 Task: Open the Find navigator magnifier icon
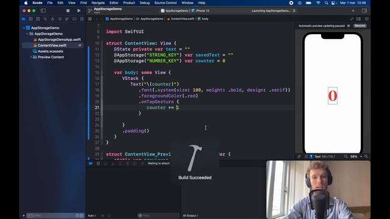click(45, 19)
